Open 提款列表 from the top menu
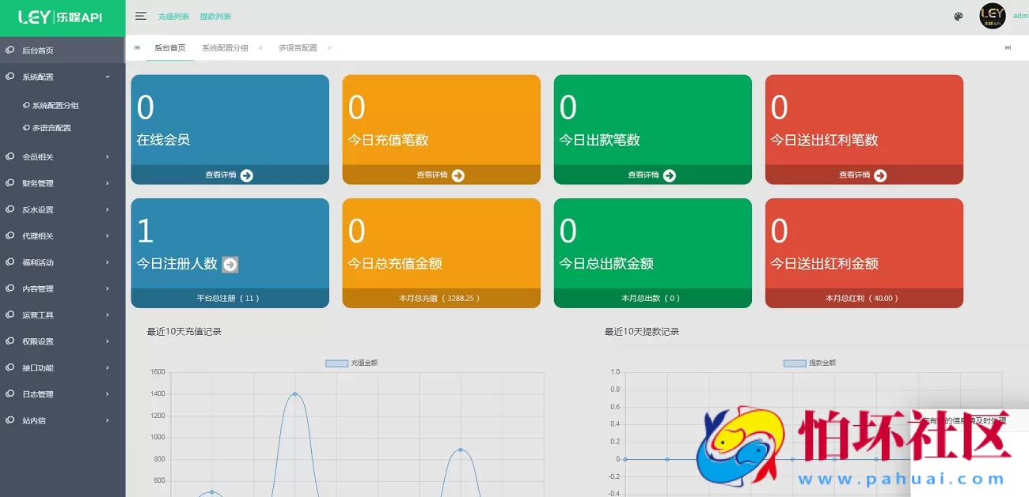 [x=215, y=15]
